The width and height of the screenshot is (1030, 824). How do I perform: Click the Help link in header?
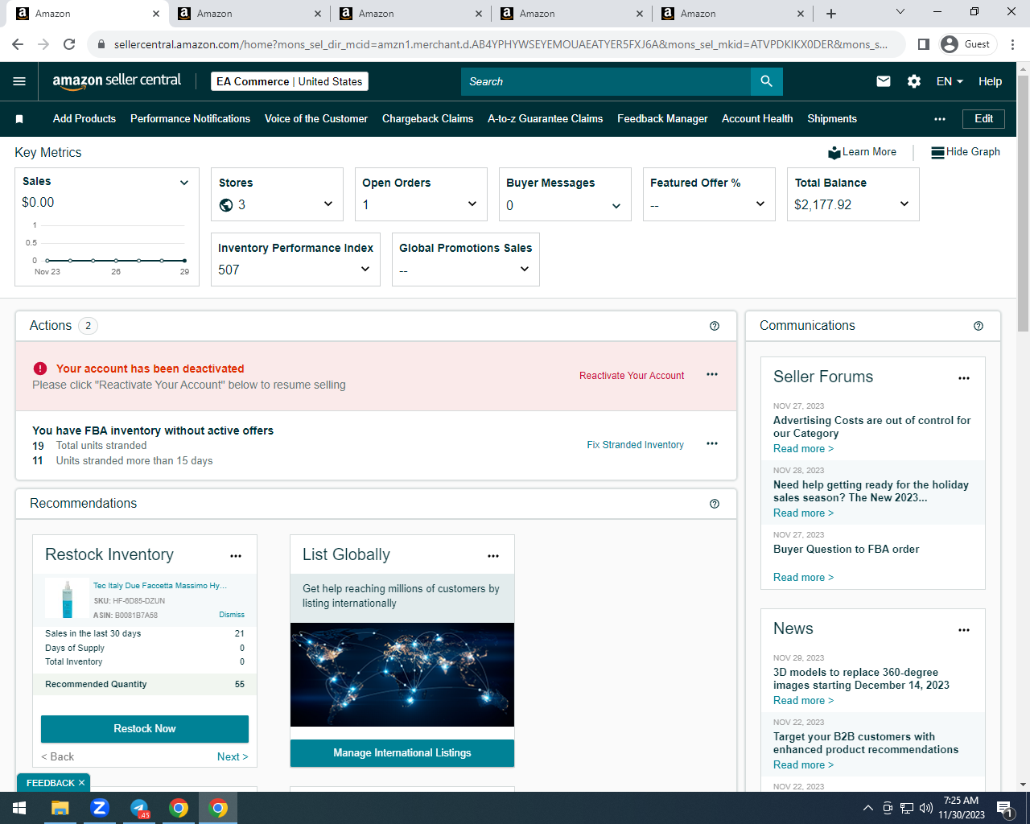click(x=990, y=81)
